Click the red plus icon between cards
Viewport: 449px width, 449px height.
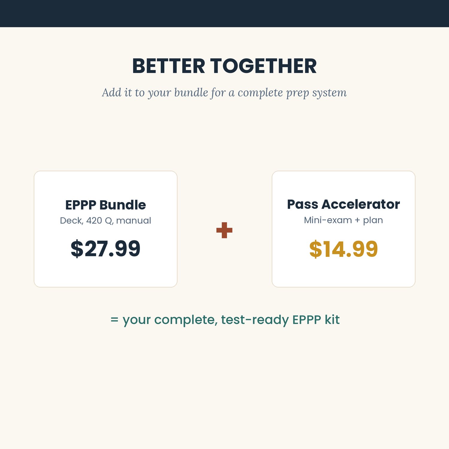(224, 230)
